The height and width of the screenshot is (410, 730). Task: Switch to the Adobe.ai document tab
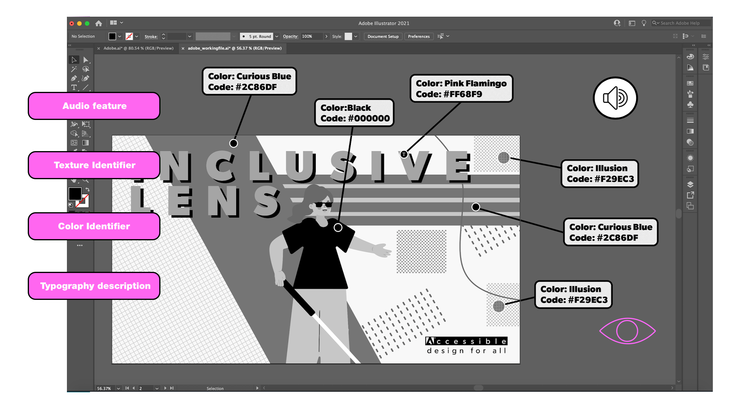click(x=138, y=48)
